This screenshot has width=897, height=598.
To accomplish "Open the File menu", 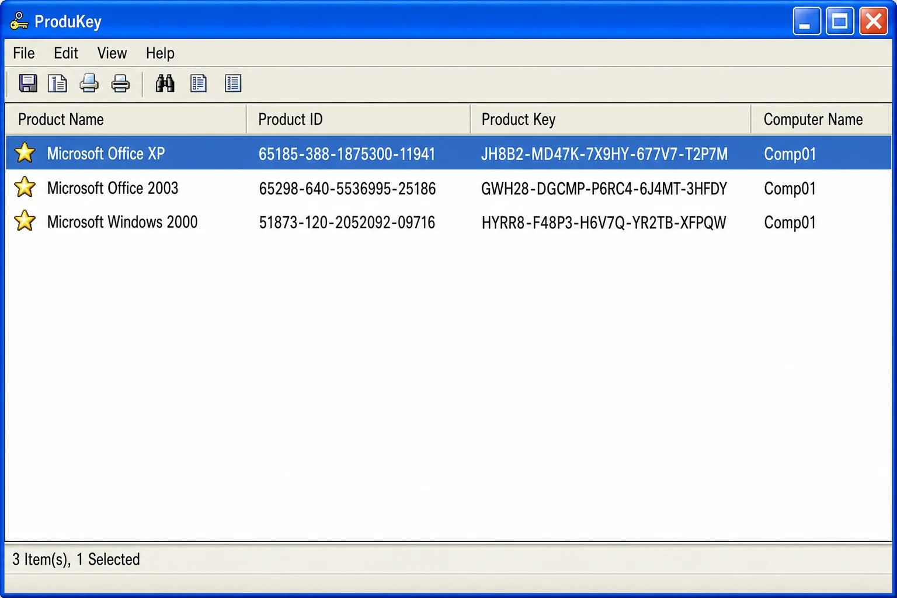I will pyautogui.click(x=24, y=53).
